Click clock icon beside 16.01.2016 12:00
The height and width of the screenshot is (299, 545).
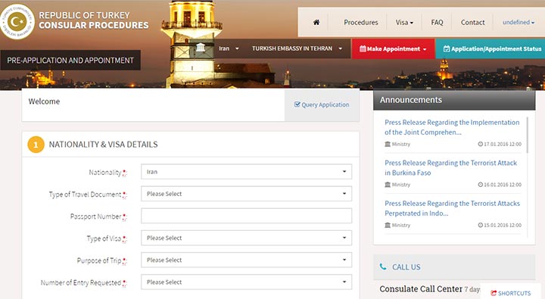click(481, 185)
